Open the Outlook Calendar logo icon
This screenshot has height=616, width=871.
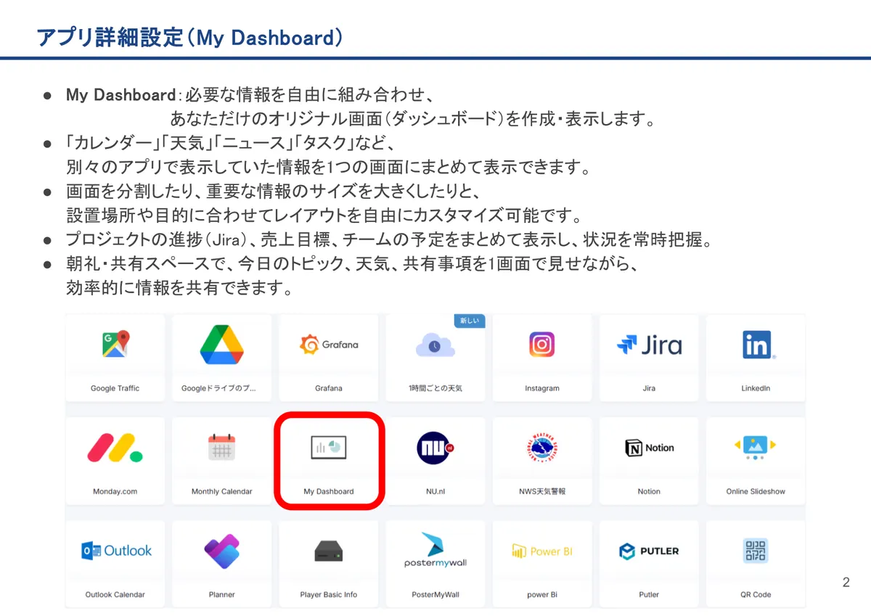pos(117,551)
